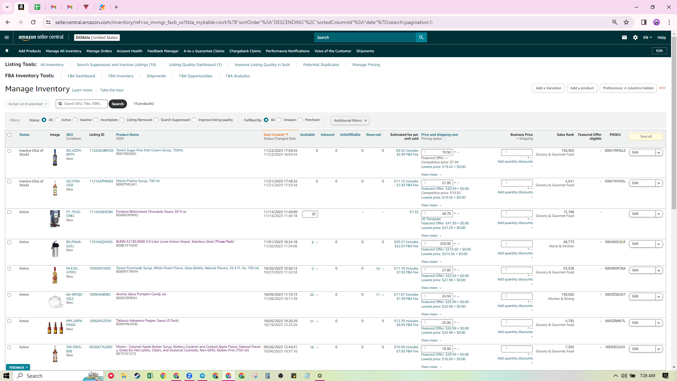Click the price field for Monin Praline Syrup
The width and height of the screenshot is (677, 381).
[x=437, y=183]
